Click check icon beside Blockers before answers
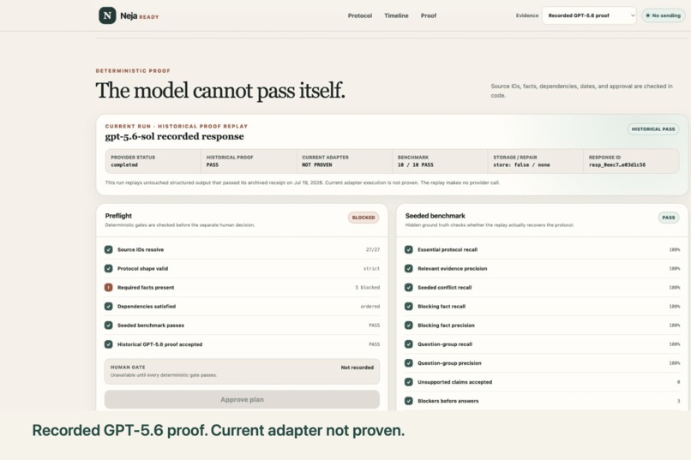This screenshot has width=691, height=460. tap(409, 401)
